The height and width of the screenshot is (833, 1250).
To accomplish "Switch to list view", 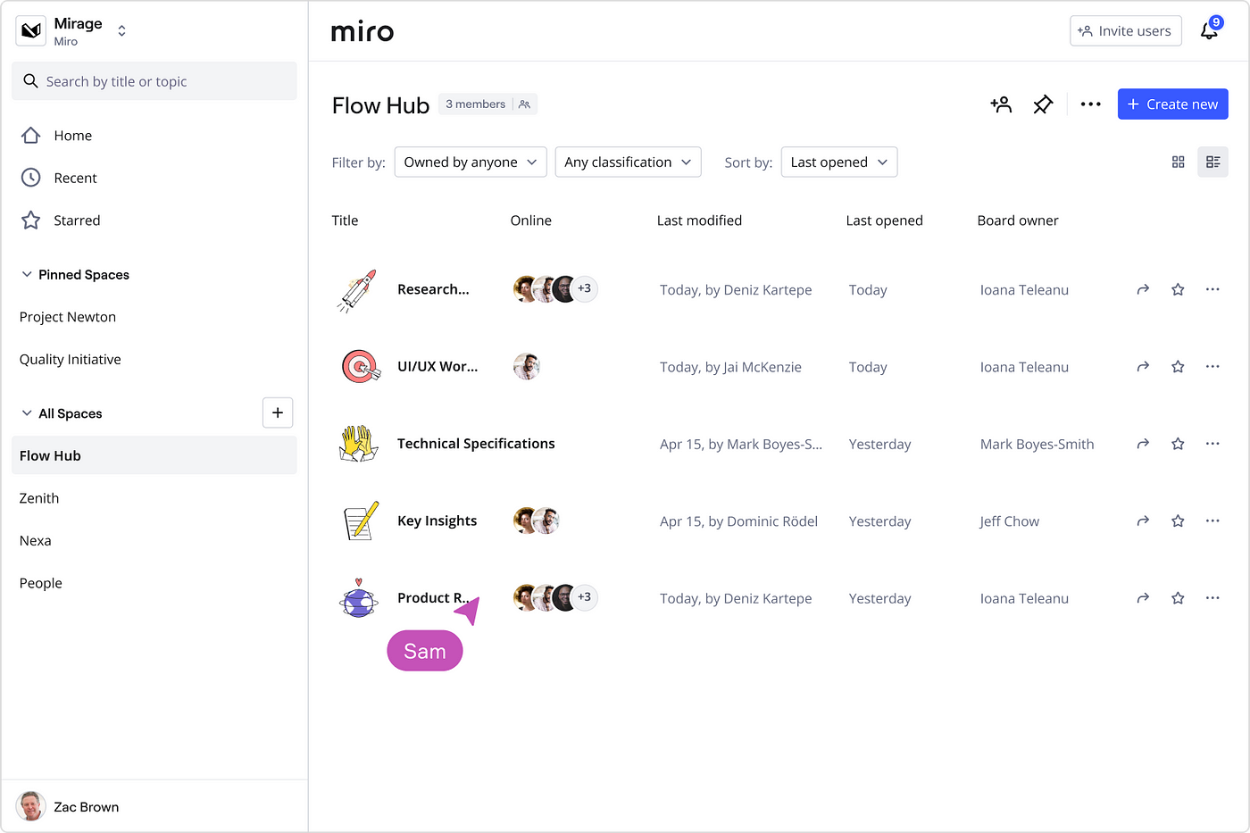I will (1212, 162).
